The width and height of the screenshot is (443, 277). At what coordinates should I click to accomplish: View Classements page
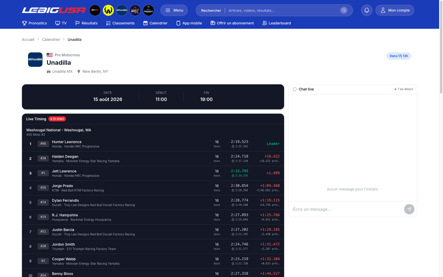[x=120, y=23]
